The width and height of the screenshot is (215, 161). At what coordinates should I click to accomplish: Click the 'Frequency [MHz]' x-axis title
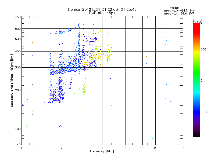click(102, 151)
